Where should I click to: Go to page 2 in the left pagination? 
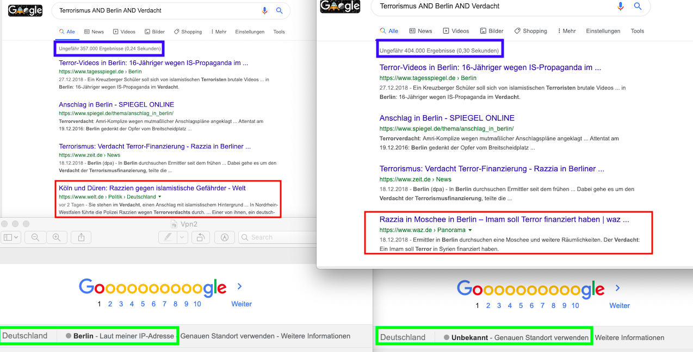point(110,304)
